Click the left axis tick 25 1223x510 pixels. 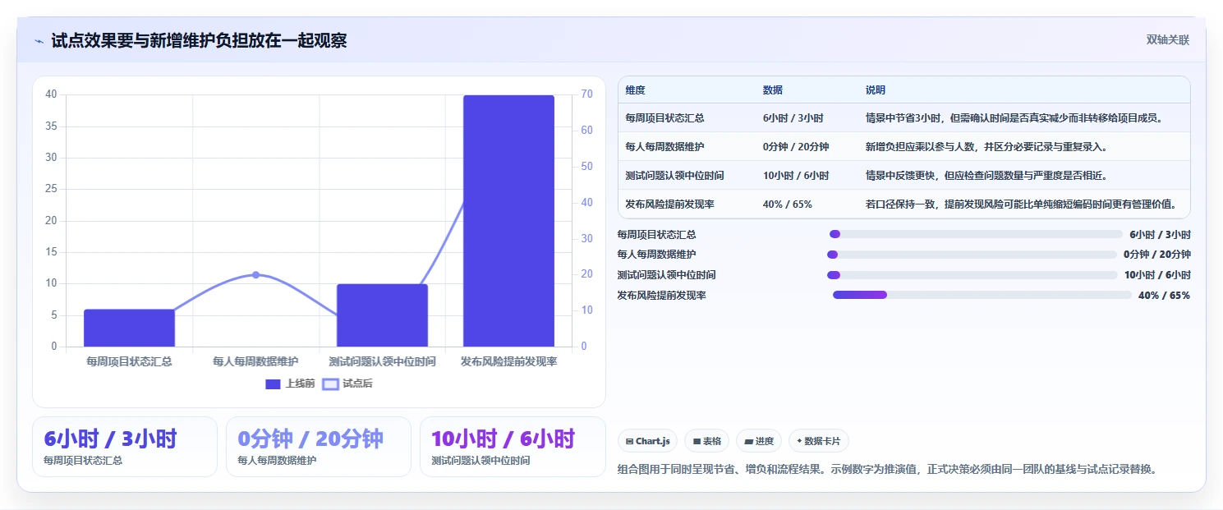[51, 189]
